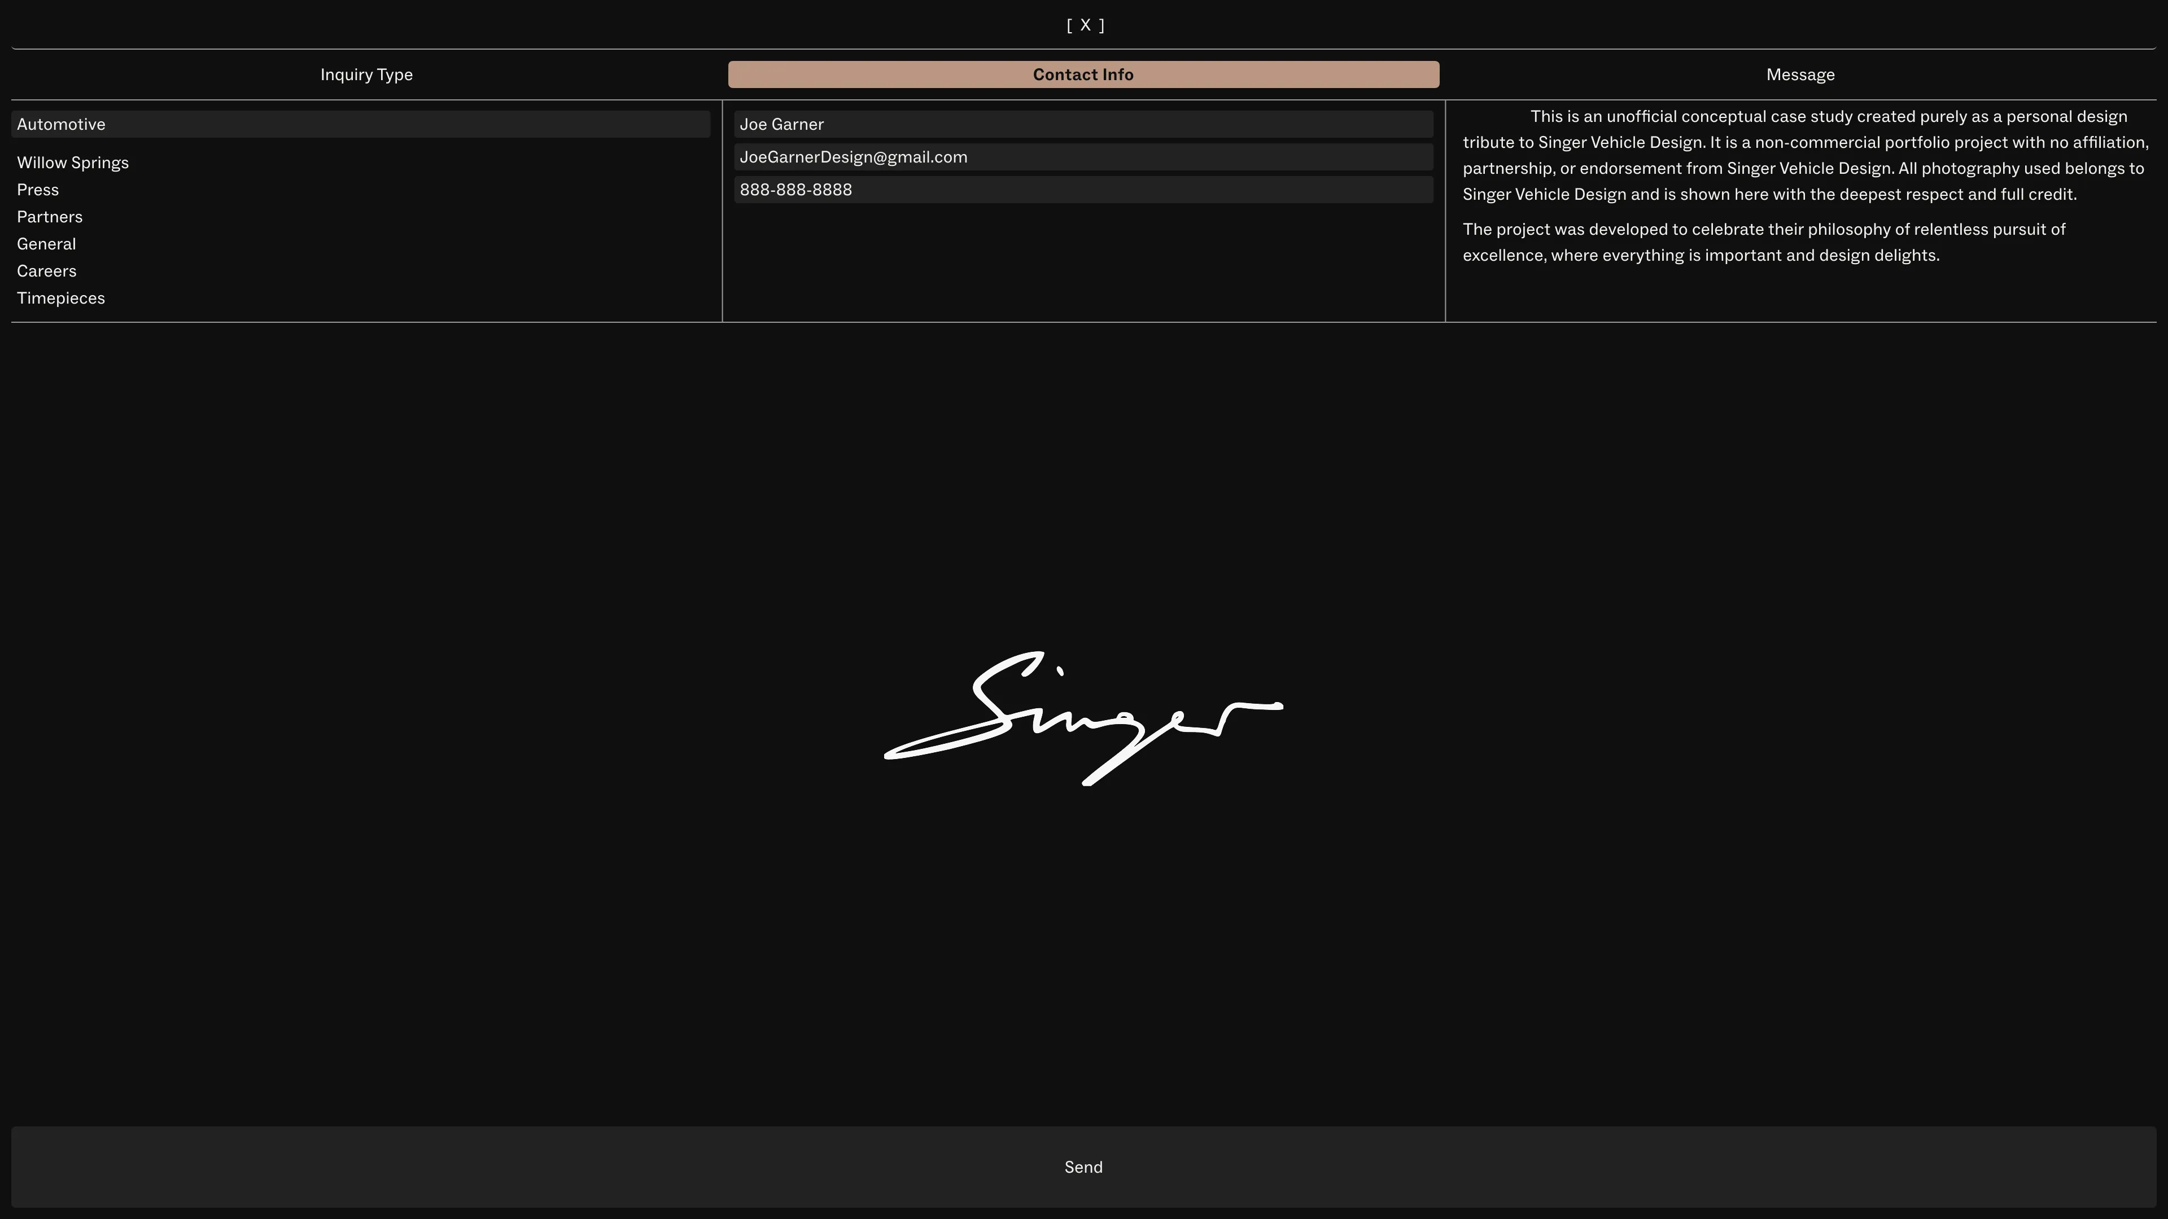Focus the JoeGarnerDesign@gmail.com email field
Image resolution: width=2168 pixels, height=1219 pixels.
(1083, 157)
